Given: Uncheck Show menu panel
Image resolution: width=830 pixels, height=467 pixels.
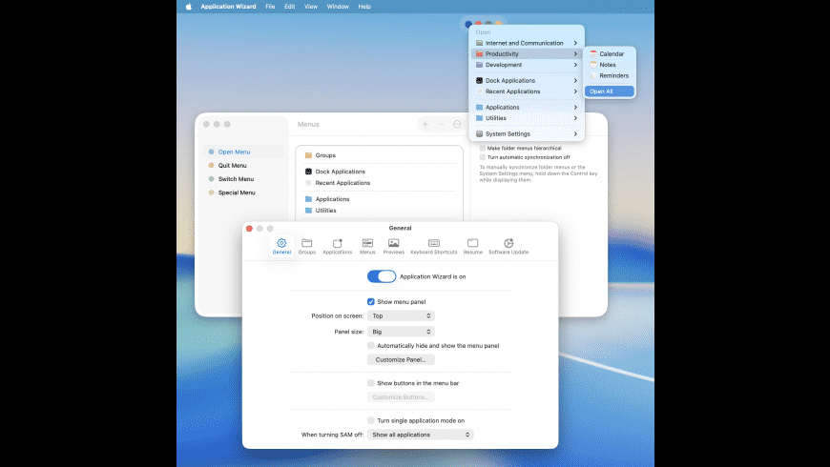Looking at the screenshot, I should (370, 301).
